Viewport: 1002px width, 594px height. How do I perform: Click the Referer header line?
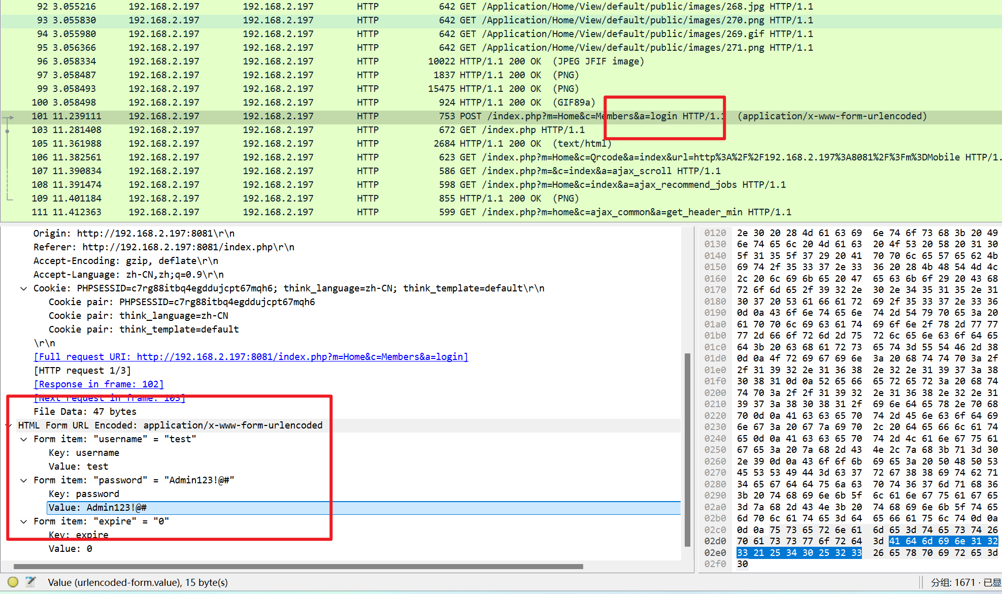pyautogui.click(x=164, y=247)
